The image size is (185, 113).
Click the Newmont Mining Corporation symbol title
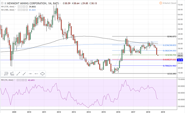pyautogui.click(x=27, y=3)
